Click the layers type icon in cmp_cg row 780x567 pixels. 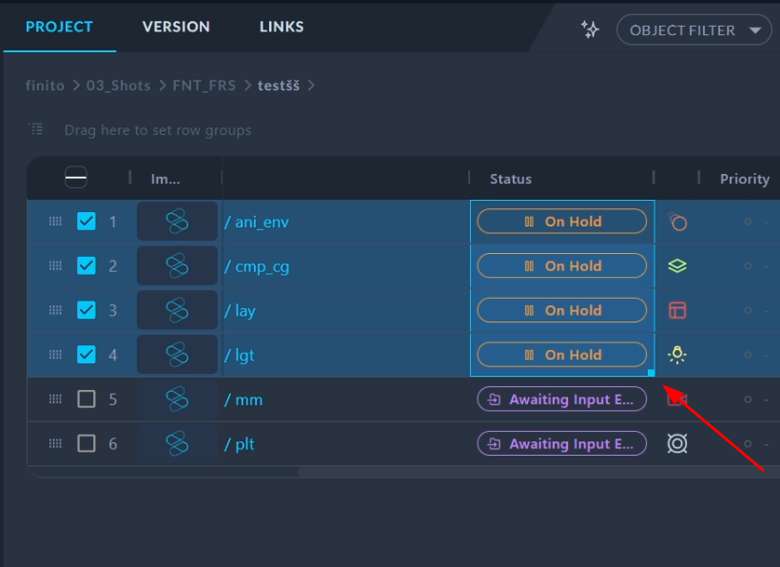[x=677, y=266]
